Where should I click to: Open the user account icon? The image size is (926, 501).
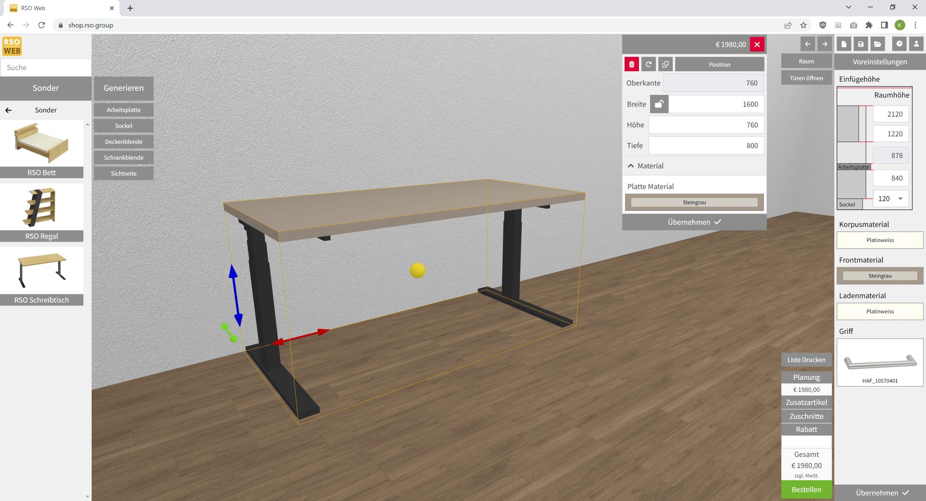point(916,44)
